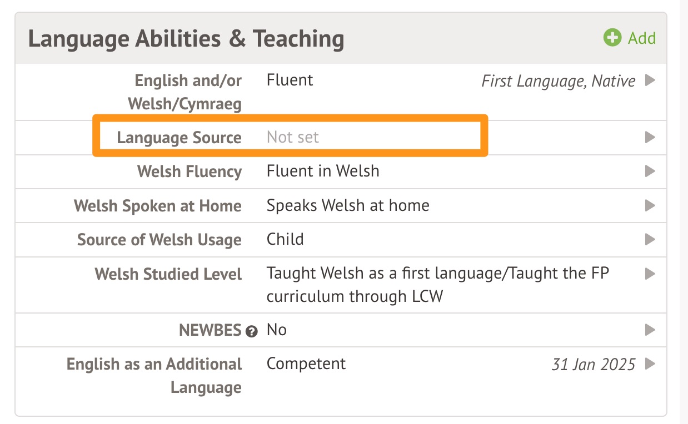Open the NEWBES row arrow
The width and height of the screenshot is (688, 424).
(650, 330)
